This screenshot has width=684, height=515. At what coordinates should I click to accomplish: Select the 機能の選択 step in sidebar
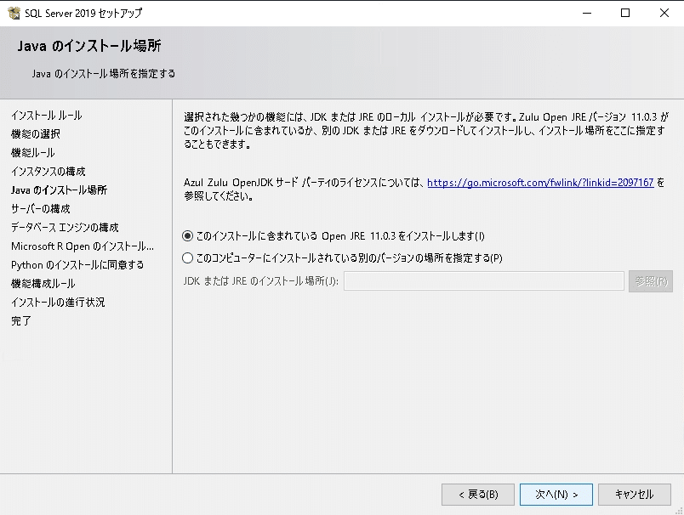(36, 134)
